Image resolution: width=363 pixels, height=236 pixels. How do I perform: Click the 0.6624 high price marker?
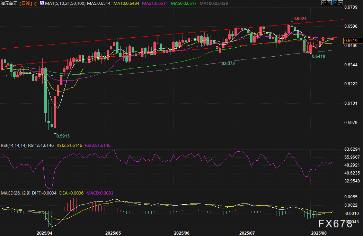click(300, 18)
